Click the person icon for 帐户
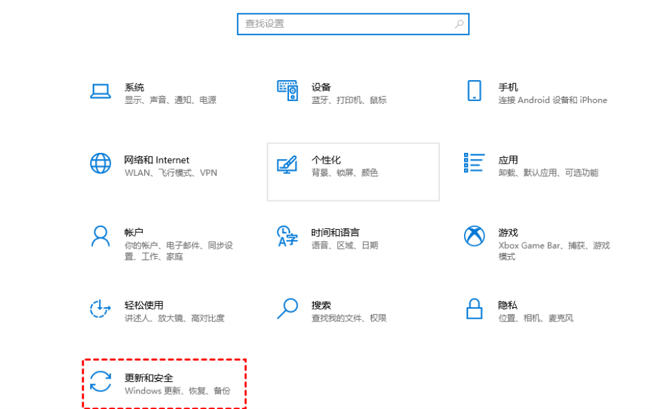 point(100,237)
